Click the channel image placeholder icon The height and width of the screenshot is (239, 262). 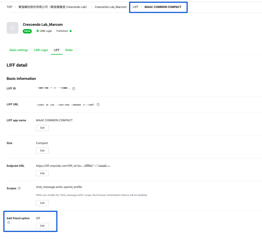pos(12,28)
